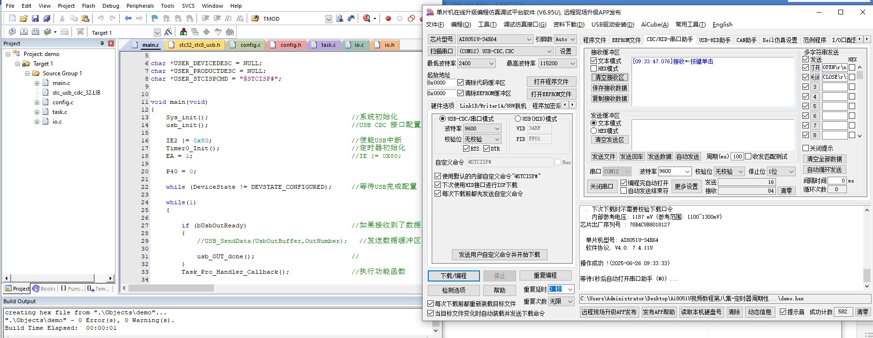Viewport: 873px width, 338px height.
Task: Uncheck text mode checkbox in receive buffer
Action: click(594, 61)
